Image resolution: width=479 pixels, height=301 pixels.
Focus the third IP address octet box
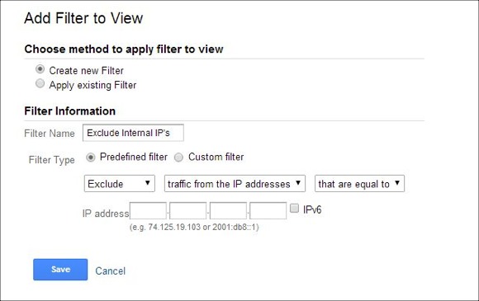[228, 210]
